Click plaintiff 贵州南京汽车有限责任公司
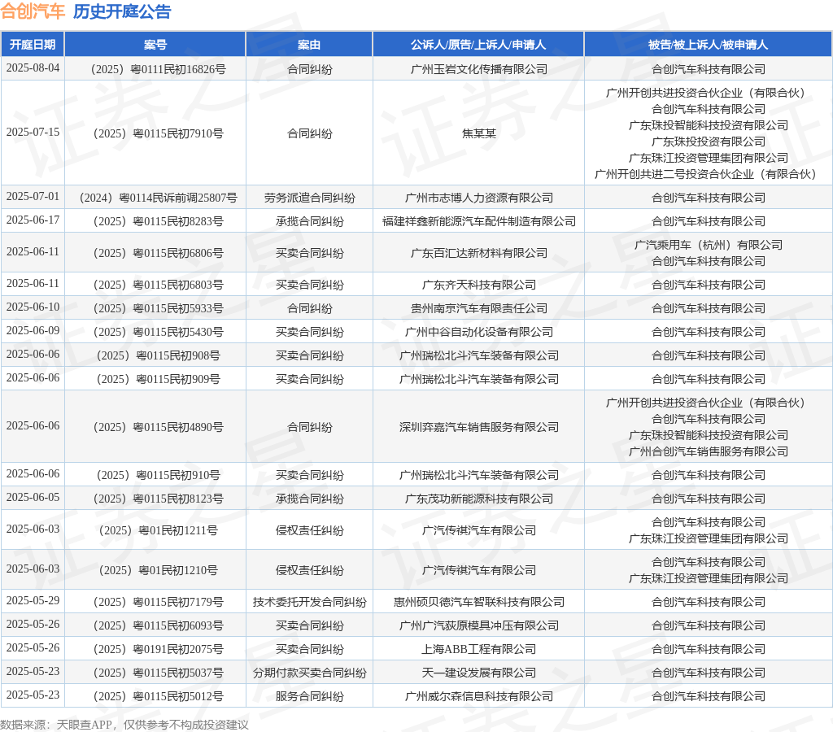 pyautogui.click(x=478, y=308)
